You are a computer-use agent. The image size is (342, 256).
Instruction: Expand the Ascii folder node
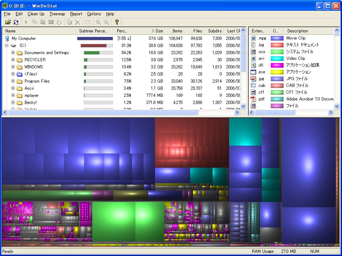pyautogui.click(x=13, y=88)
